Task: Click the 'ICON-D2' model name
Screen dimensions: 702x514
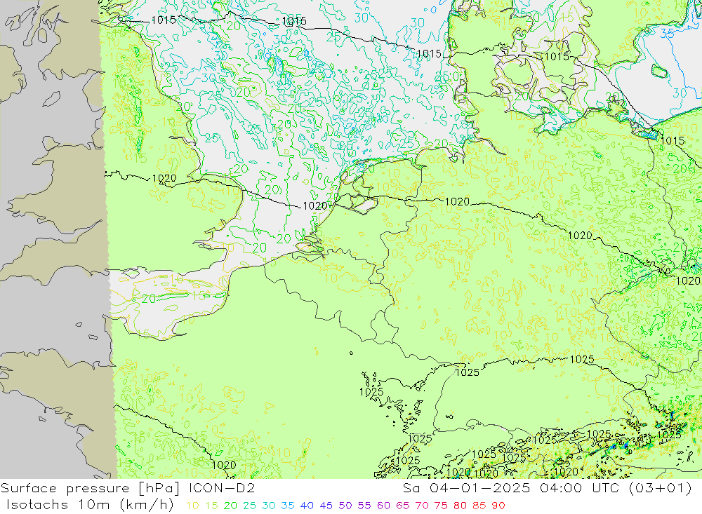Action: (222, 488)
